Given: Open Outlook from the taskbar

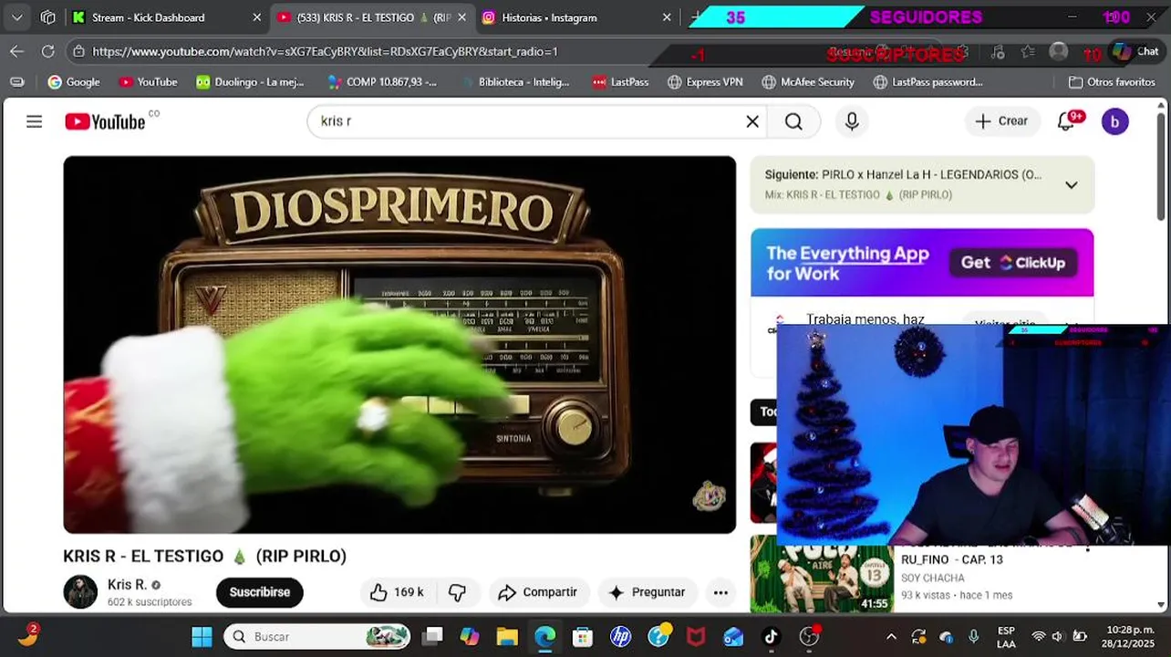Looking at the screenshot, I should pyautogui.click(x=733, y=637).
